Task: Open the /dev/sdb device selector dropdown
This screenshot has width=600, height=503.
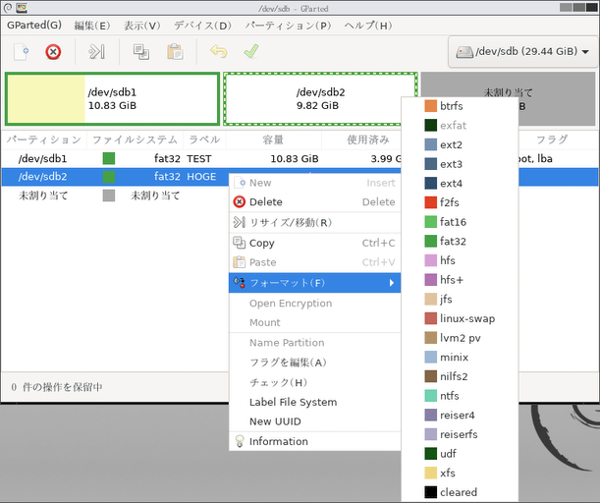Action: (522, 52)
